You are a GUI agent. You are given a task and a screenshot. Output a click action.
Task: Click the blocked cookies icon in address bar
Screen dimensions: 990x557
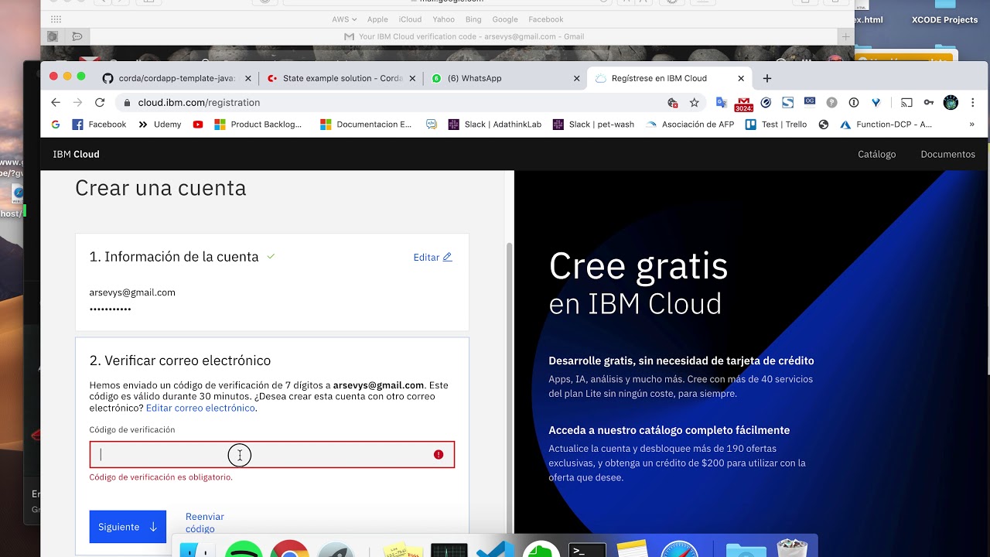click(673, 102)
